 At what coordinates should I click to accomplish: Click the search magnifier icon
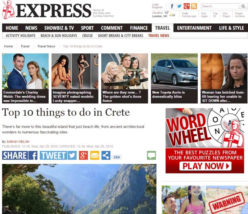pyautogui.click(x=243, y=6)
